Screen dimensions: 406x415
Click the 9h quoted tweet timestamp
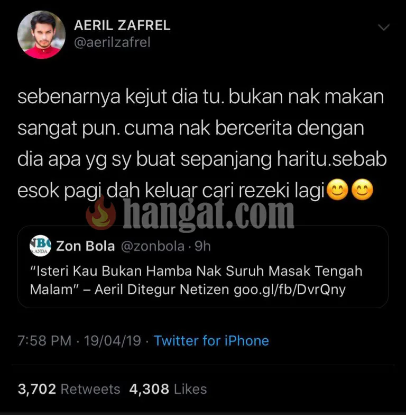203,247
